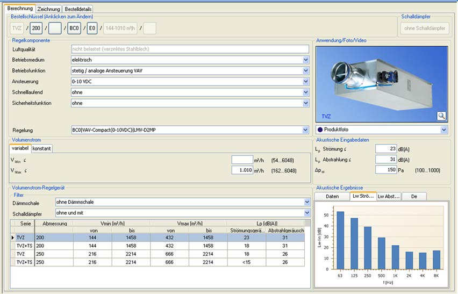Click the Vmax [m³/h] column header
This screenshot has height=294, width=458.
(189, 224)
